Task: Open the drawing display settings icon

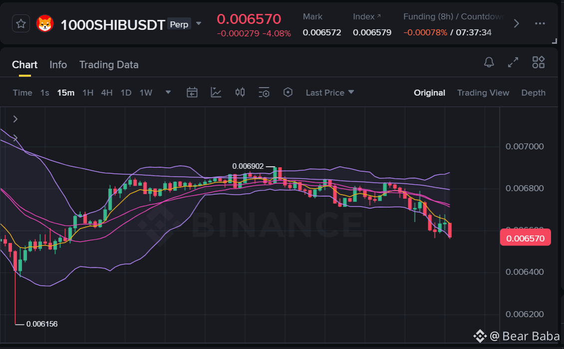Action: point(264,93)
